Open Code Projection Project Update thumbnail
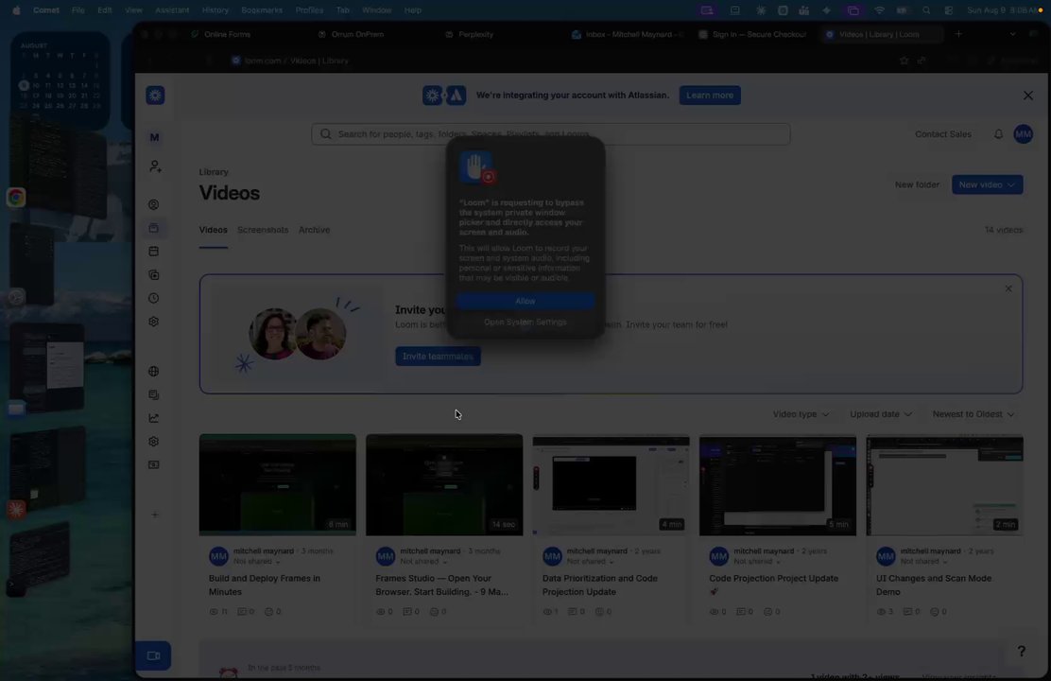Viewport: 1051px width, 681px height. 778,484
